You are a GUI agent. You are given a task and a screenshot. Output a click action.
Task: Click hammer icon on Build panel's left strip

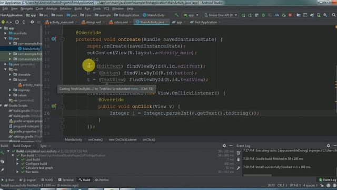[2, 153]
